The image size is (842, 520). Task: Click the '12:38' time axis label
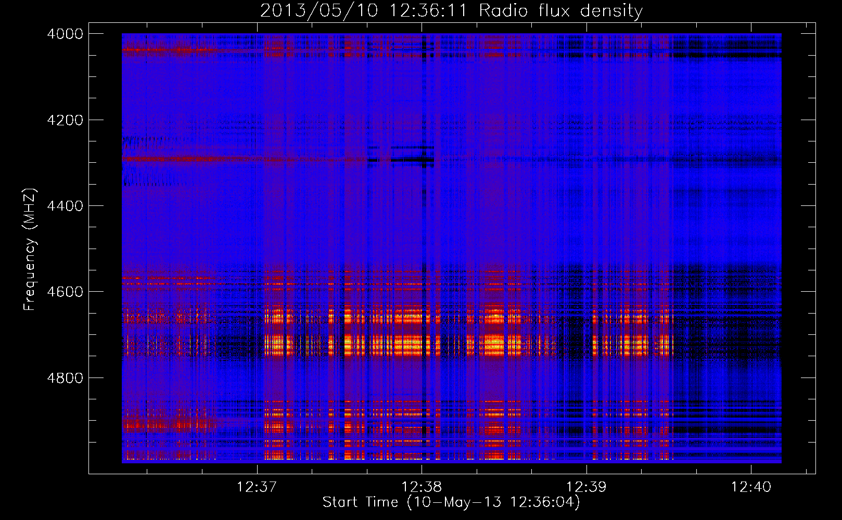(422, 487)
